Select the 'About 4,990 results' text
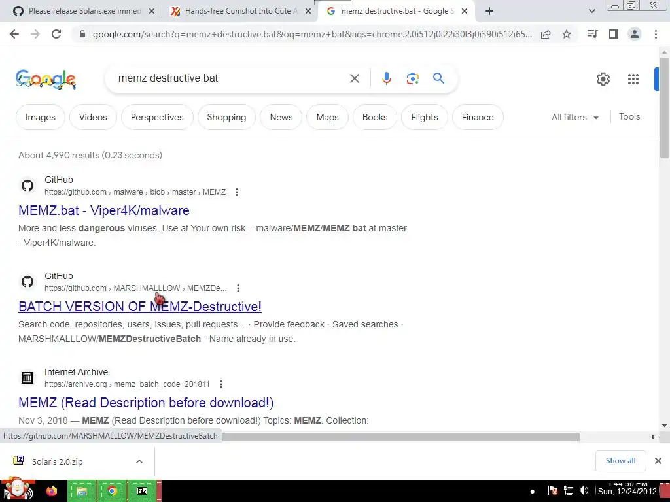Screen dimensions: 670x502 [x=90, y=155]
